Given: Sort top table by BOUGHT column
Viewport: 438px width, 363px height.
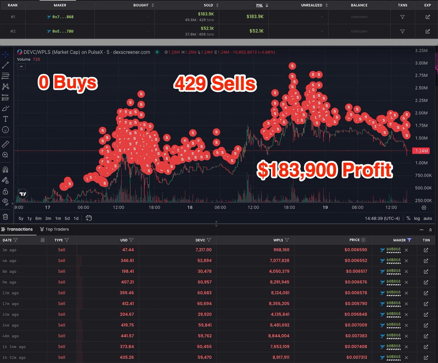Looking at the screenshot, I should 153,5.
